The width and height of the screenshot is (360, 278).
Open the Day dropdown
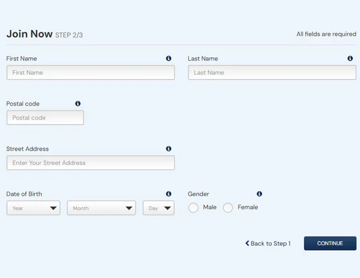[x=158, y=208]
